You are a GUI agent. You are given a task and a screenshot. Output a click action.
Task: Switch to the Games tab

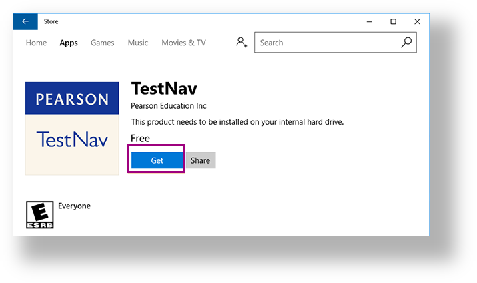click(103, 43)
